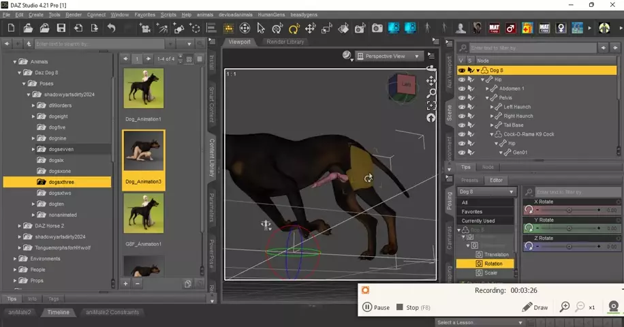Select the Rotate tool in toolbar

point(294,28)
